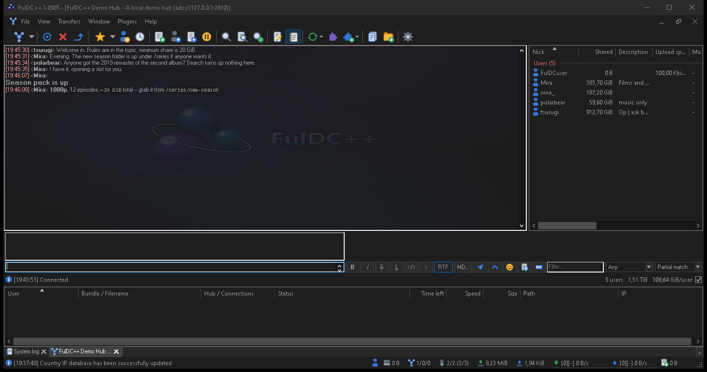707x372 pixels.
Task: Select user Mira in user list
Action: tap(616, 83)
